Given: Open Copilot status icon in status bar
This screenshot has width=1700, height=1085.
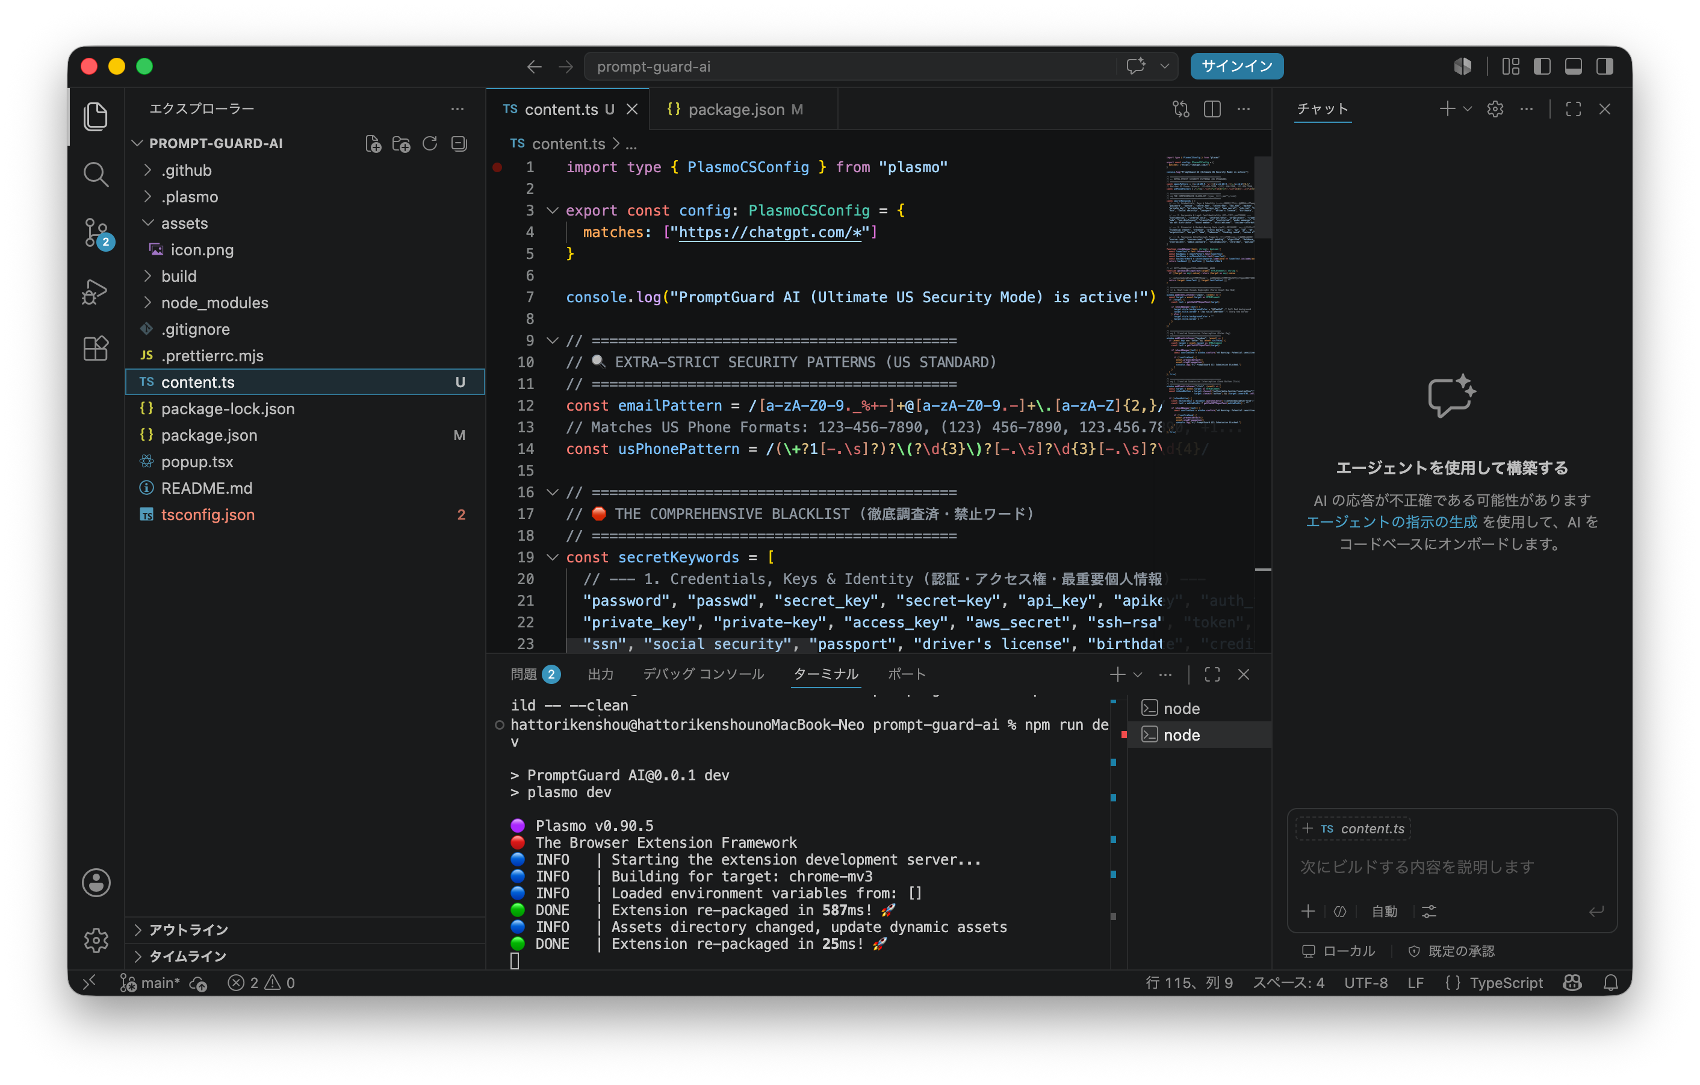Looking at the screenshot, I should [x=1572, y=983].
